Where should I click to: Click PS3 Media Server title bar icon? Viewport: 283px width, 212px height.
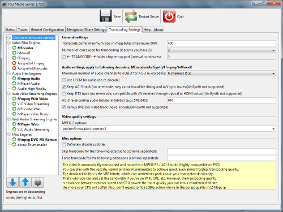pyautogui.click(x=5, y=4)
